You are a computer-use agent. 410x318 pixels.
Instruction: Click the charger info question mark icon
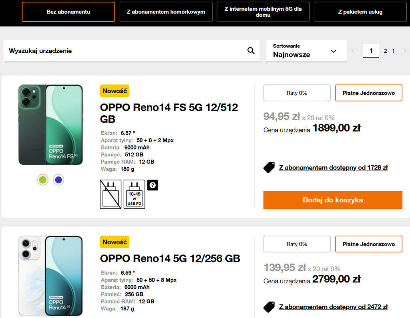[x=153, y=185]
